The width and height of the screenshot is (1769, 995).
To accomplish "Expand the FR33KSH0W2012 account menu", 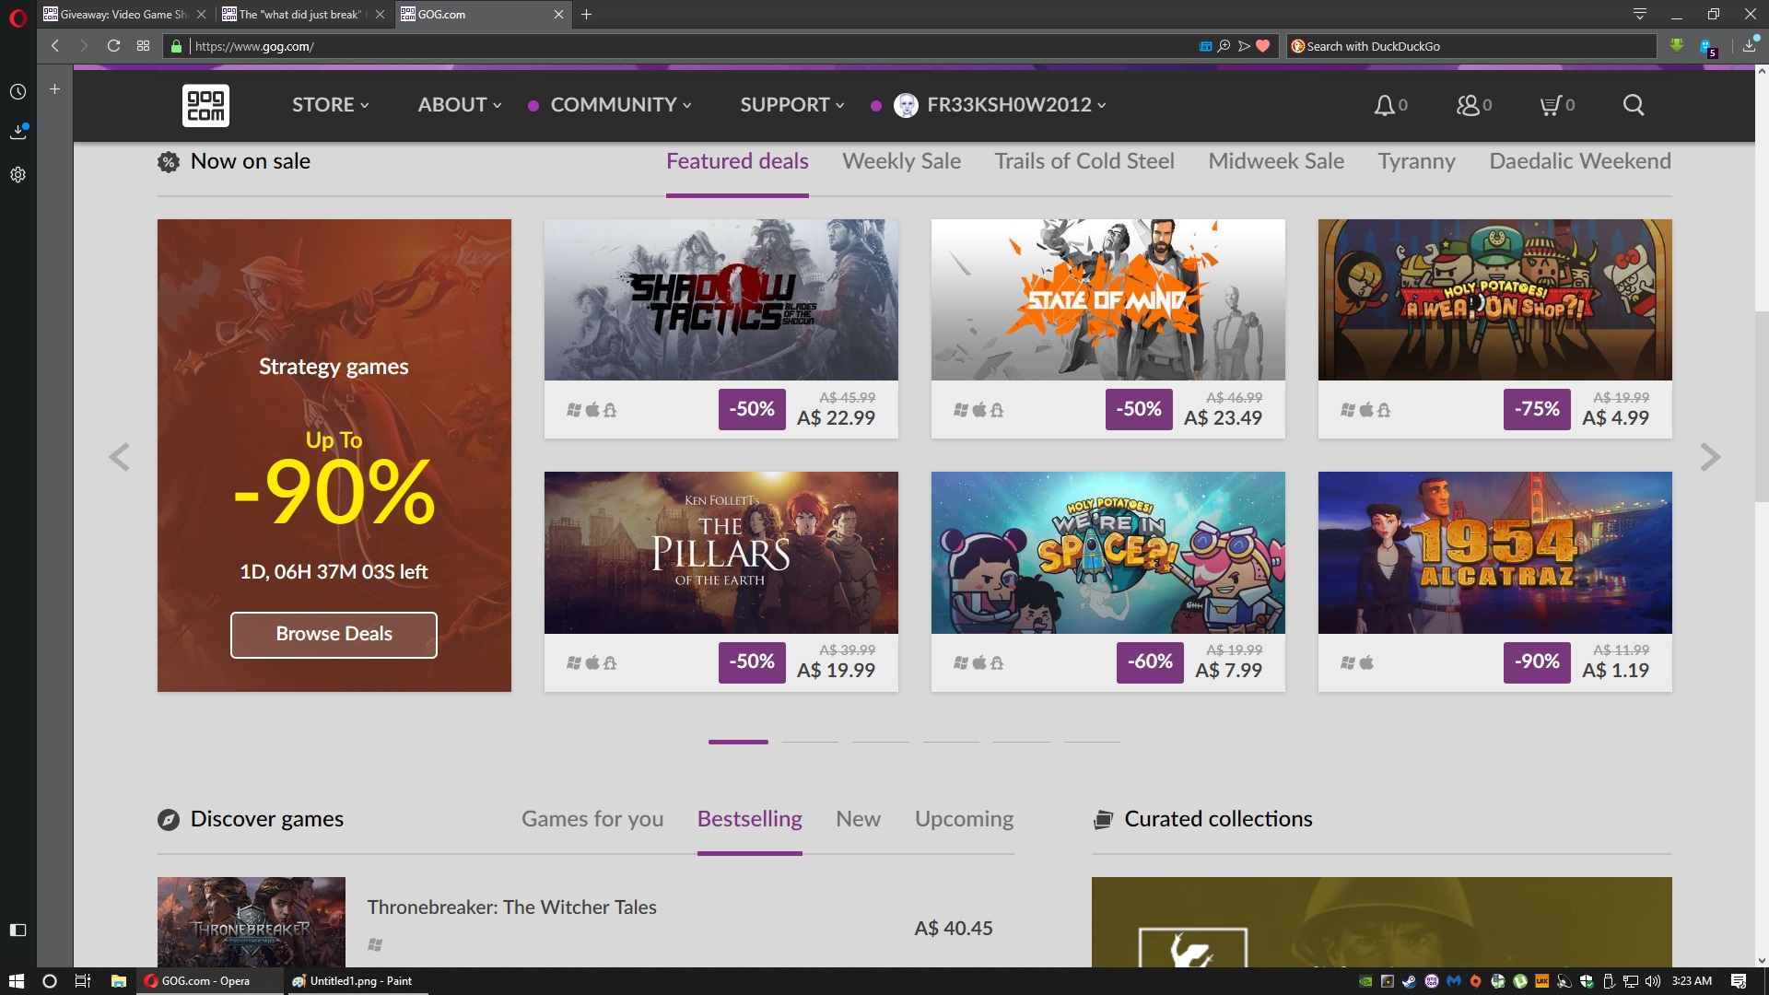I will (1001, 105).
